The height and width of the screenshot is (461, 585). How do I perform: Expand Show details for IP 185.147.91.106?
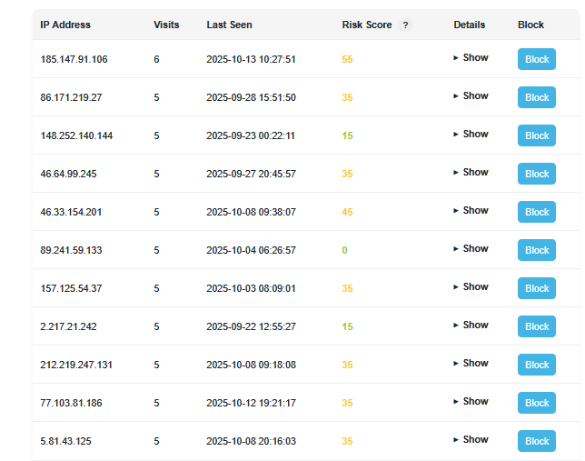click(x=471, y=58)
